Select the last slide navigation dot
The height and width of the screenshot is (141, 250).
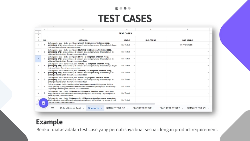pos(129,8)
